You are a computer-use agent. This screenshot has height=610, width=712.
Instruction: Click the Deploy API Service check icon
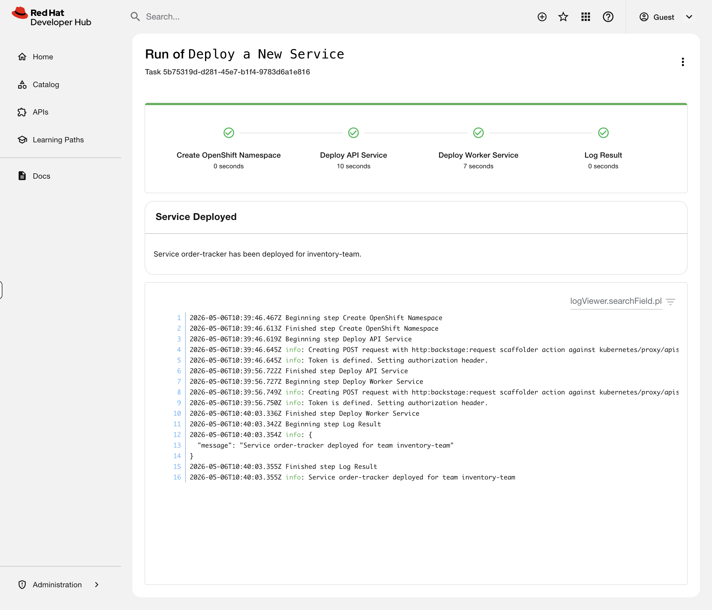pyautogui.click(x=353, y=133)
